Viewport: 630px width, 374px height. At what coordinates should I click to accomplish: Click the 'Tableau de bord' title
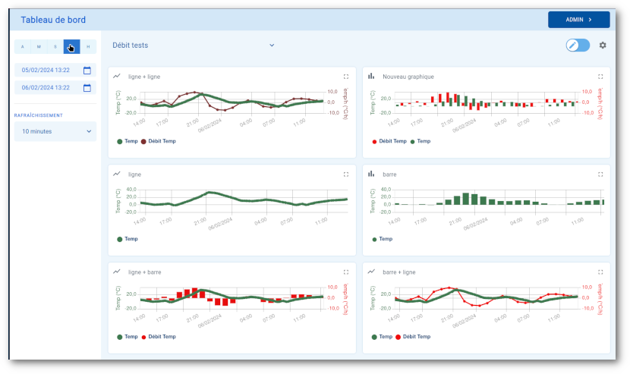53,20
